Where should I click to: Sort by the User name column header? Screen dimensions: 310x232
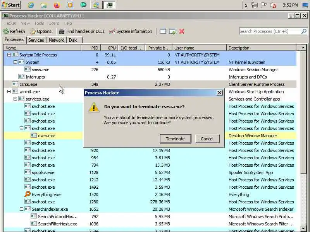point(199,48)
